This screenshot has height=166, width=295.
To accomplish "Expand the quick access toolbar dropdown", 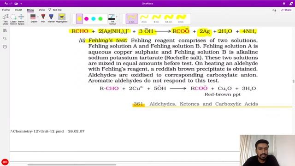I will (21, 4).
